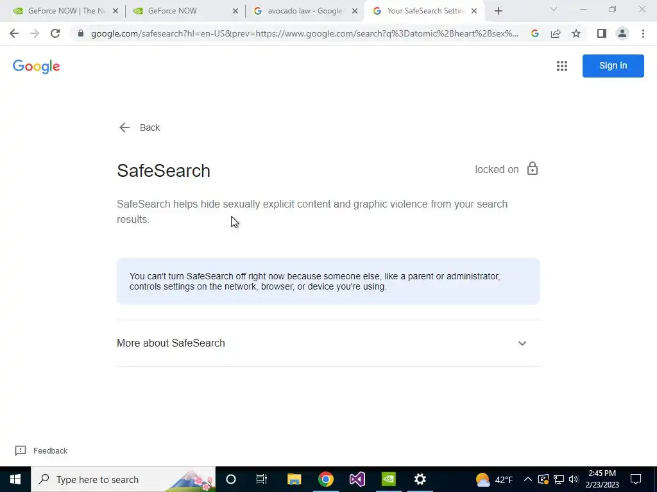657x492 pixels.
Task: Go back with the browser back arrow
Action: click(14, 33)
